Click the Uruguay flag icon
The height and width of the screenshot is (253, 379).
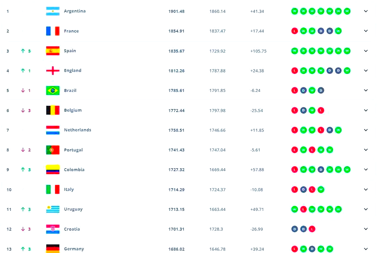click(53, 210)
